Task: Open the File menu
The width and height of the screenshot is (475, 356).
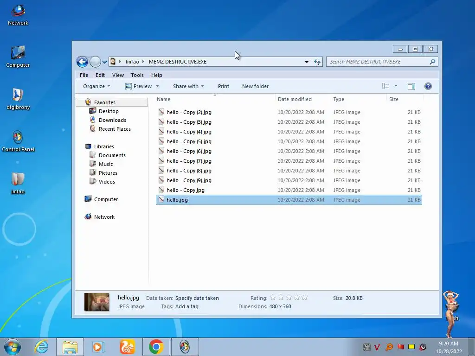Action: tap(84, 75)
